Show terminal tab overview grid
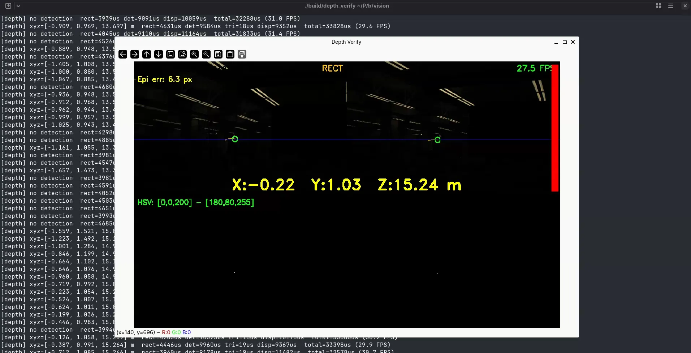The image size is (691, 353). [658, 6]
